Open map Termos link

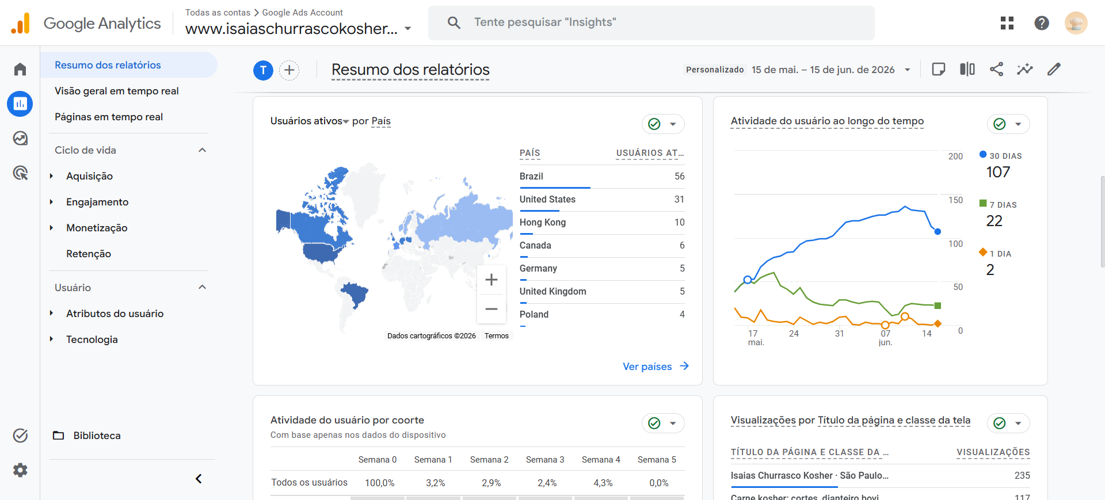497,336
